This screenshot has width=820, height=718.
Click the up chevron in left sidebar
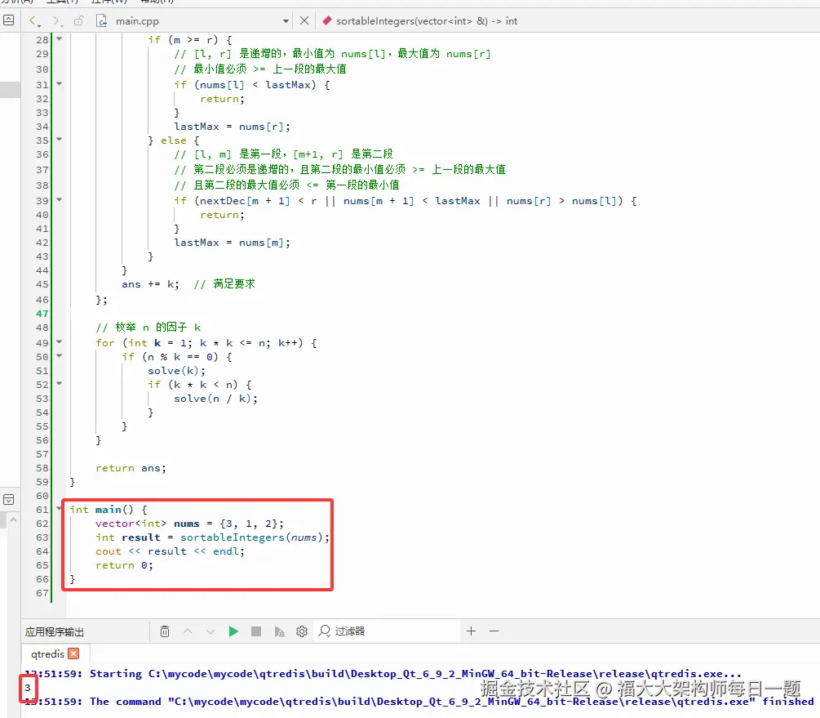point(13,520)
